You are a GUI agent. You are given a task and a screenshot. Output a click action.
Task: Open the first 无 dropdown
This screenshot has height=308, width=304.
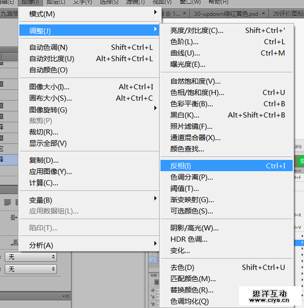[x=31, y=257]
